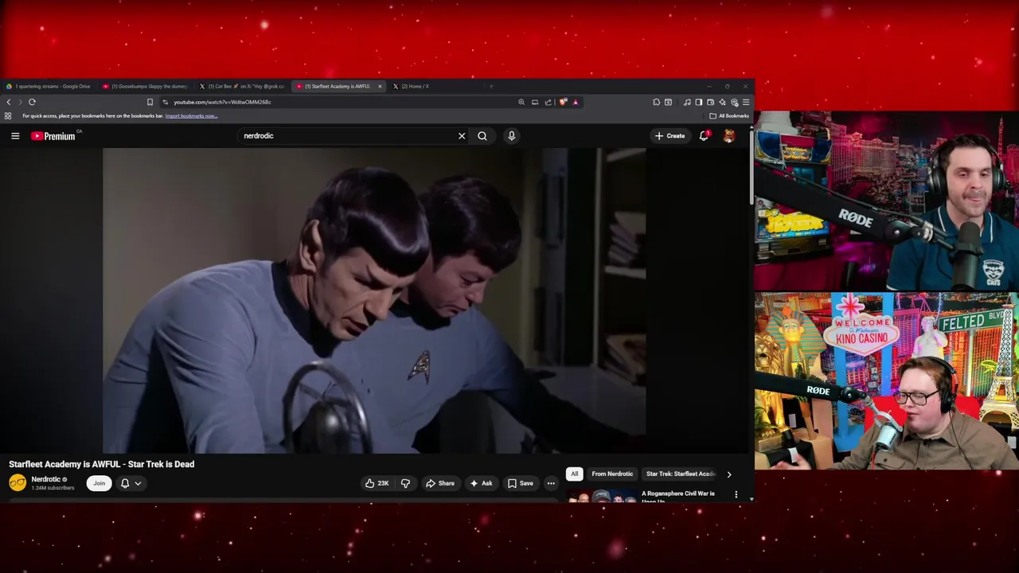Open the zoom magnifier in address bar
The width and height of the screenshot is (1019, 573).
[521, 102]
